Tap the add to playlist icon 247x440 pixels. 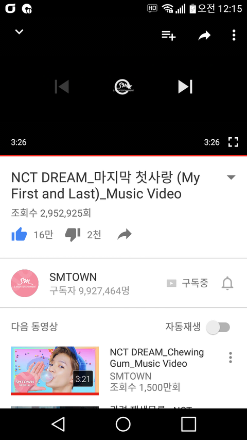[169, 36]
